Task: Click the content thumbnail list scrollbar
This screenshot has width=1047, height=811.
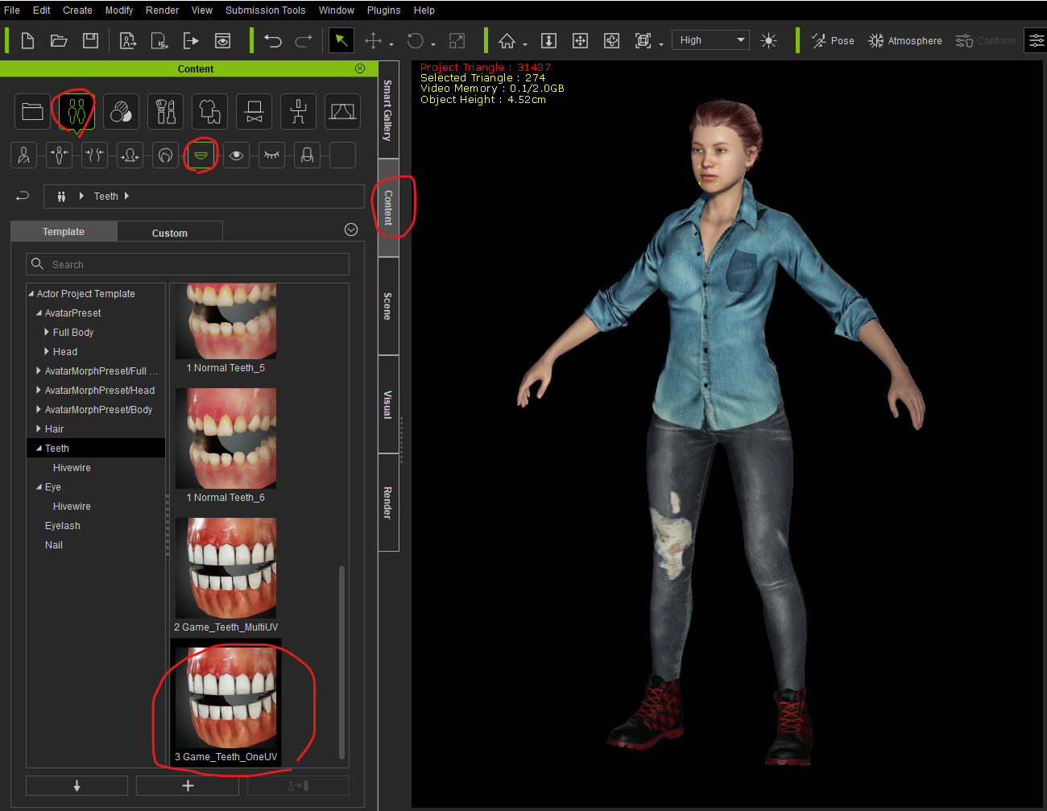Action: 342,660
